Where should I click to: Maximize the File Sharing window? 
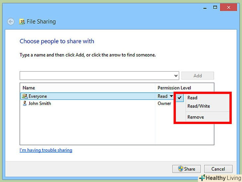[215, 7]
